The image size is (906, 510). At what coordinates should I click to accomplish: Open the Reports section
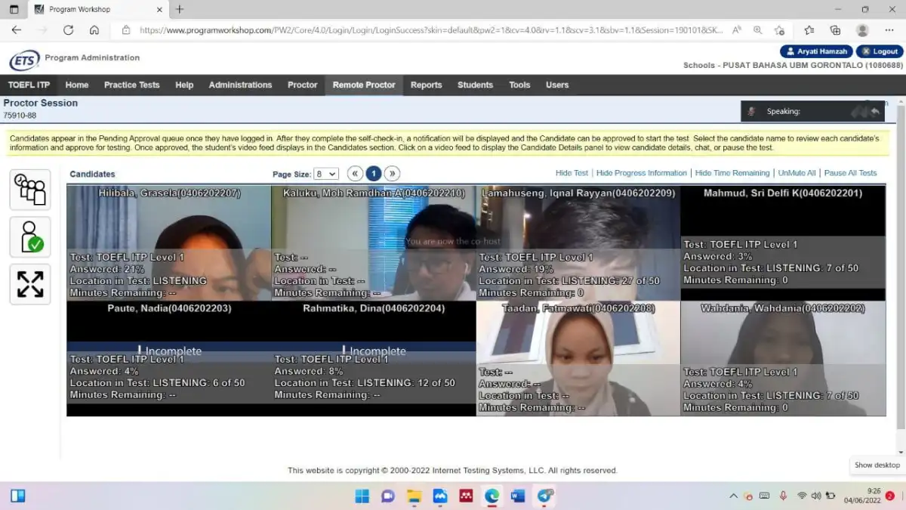426,85
